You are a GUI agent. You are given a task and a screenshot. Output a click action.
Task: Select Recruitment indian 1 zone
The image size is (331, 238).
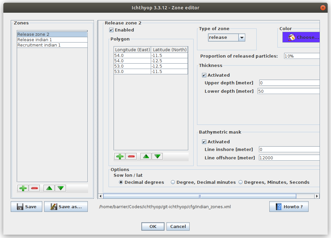click(x=52, y=45)
